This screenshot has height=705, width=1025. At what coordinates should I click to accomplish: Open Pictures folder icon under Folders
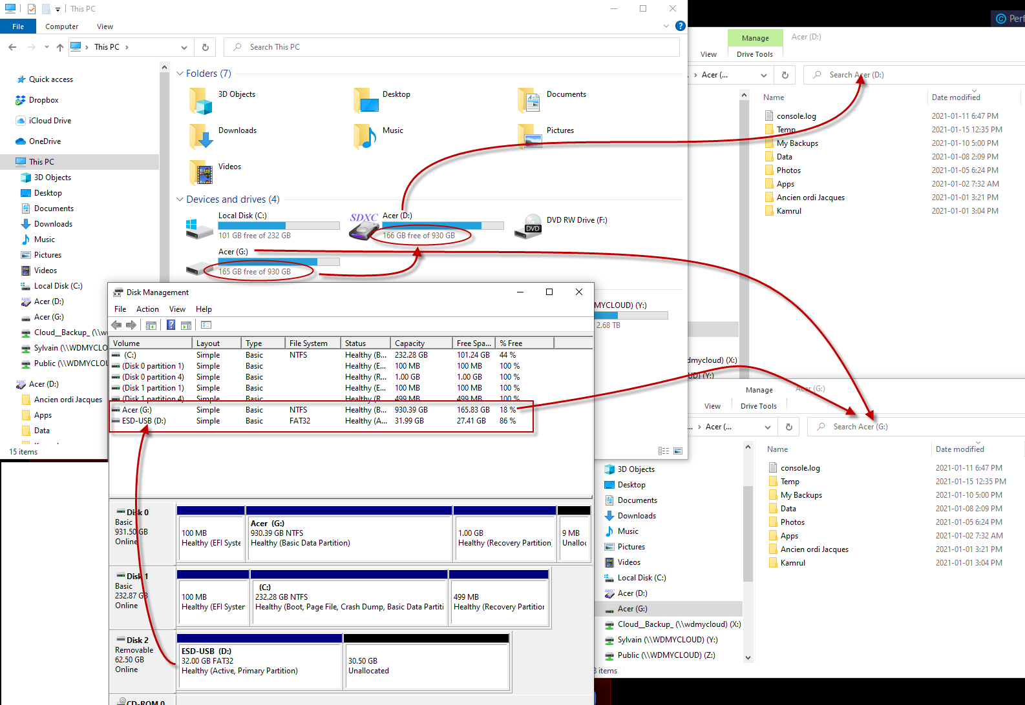pos(529,136)
